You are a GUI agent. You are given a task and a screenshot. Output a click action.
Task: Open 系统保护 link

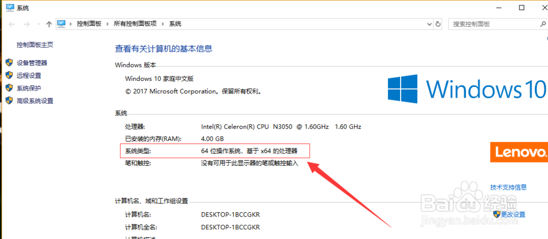pos(28,88)
